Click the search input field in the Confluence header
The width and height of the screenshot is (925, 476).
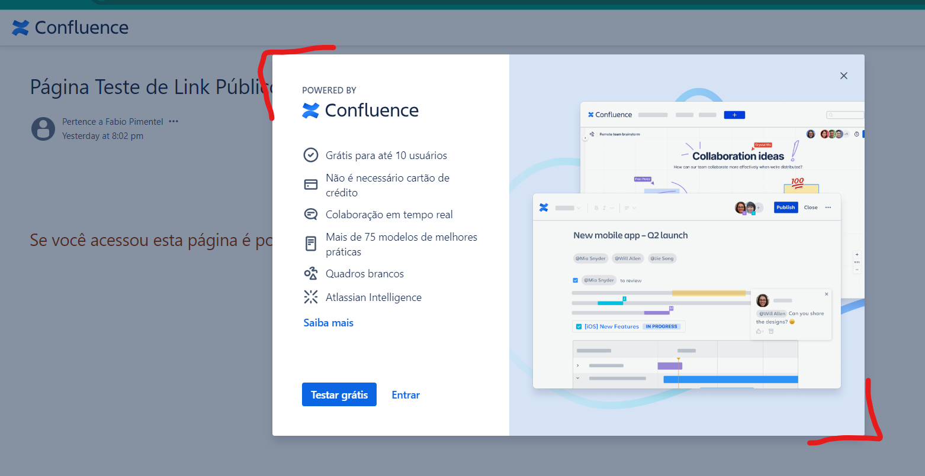846,115
